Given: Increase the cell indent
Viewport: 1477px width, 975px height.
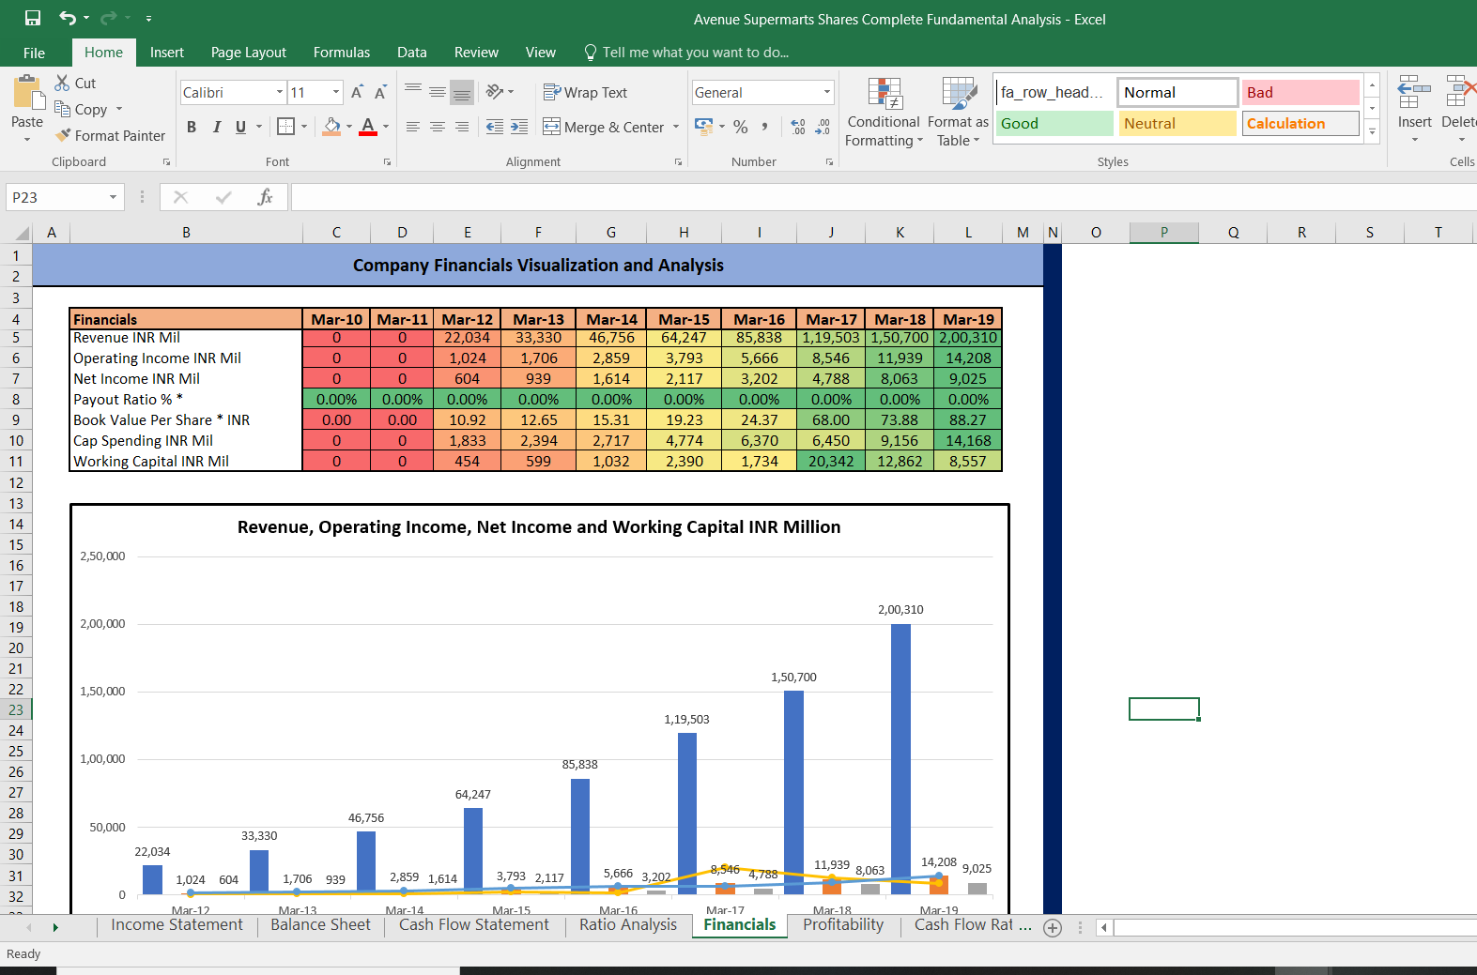Looking at the screenshot, I should (519, 127).
